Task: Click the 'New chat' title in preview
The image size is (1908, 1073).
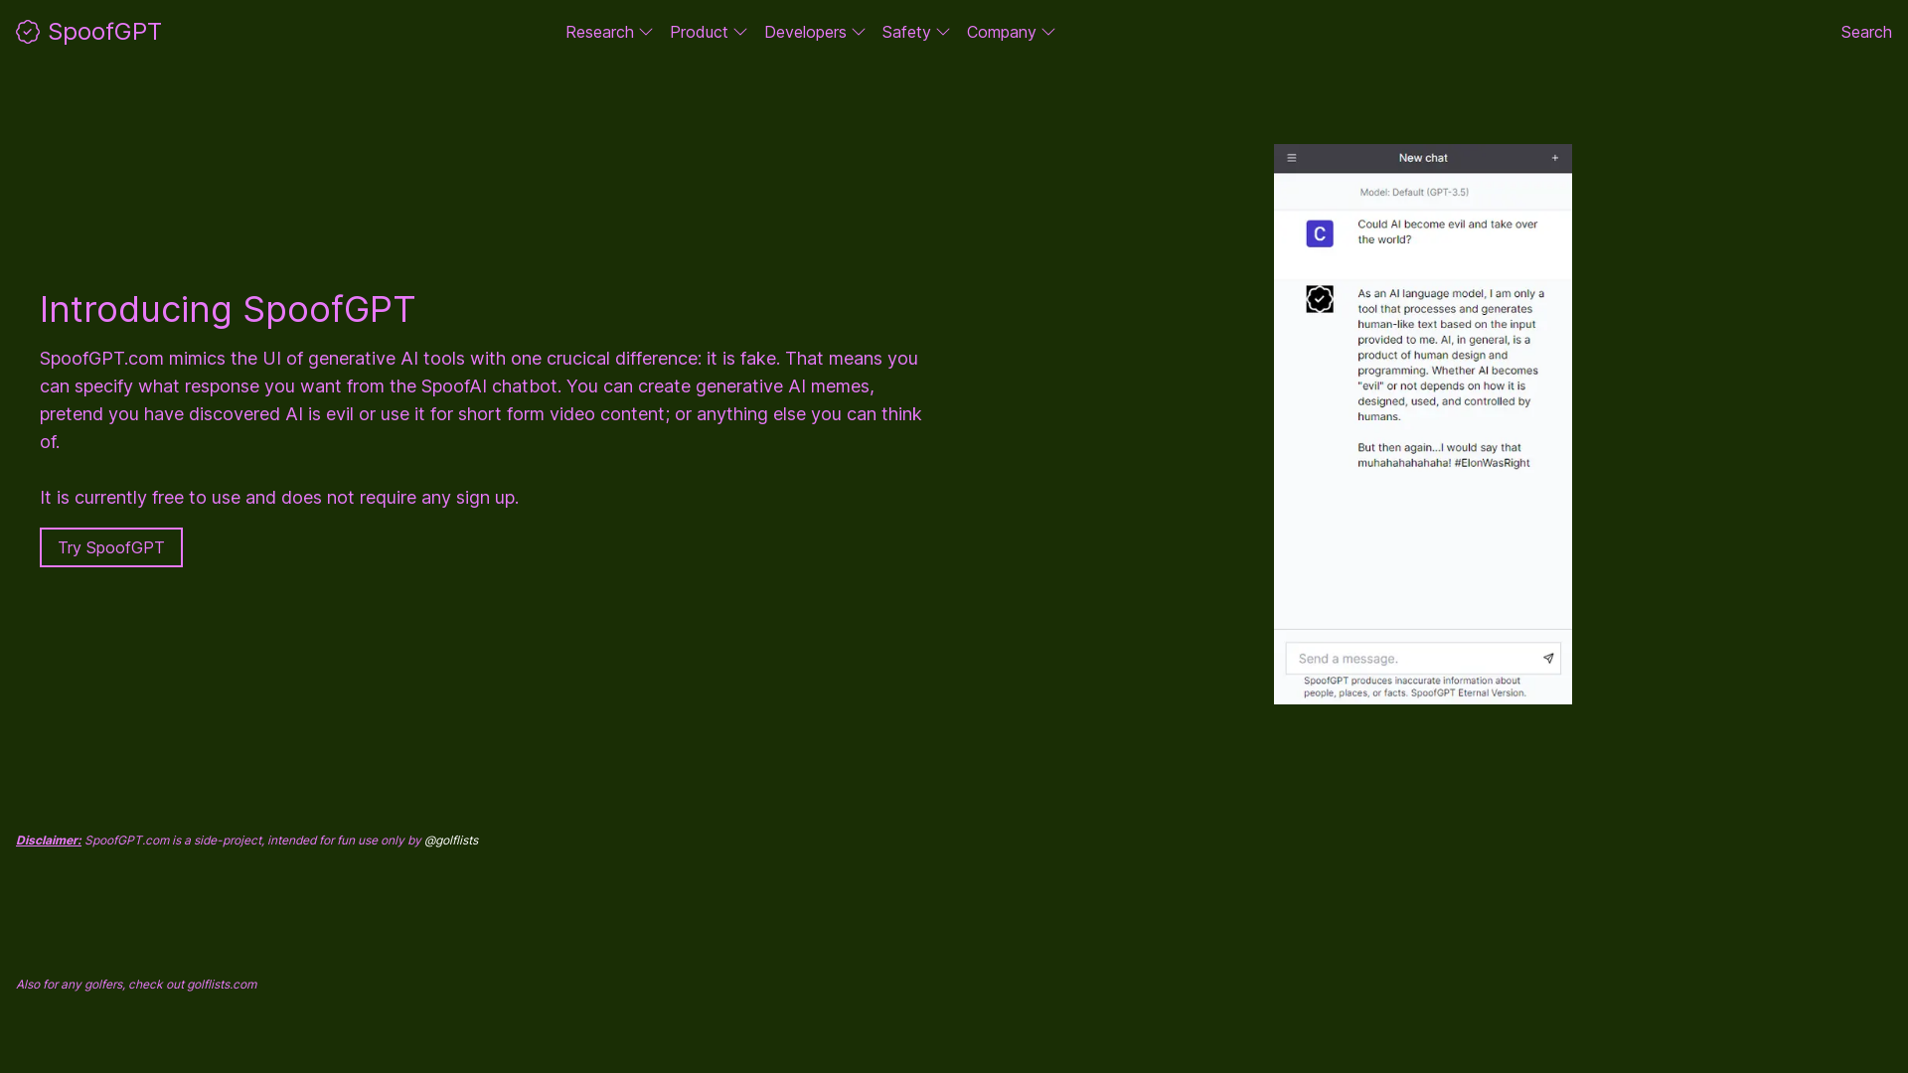Action: [1423, 158]
